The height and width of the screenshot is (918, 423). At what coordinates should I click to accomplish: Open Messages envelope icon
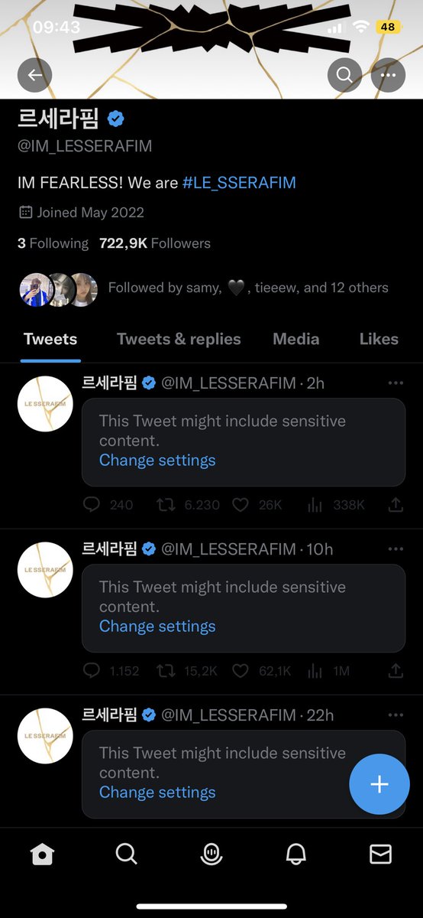coord(380,854)
